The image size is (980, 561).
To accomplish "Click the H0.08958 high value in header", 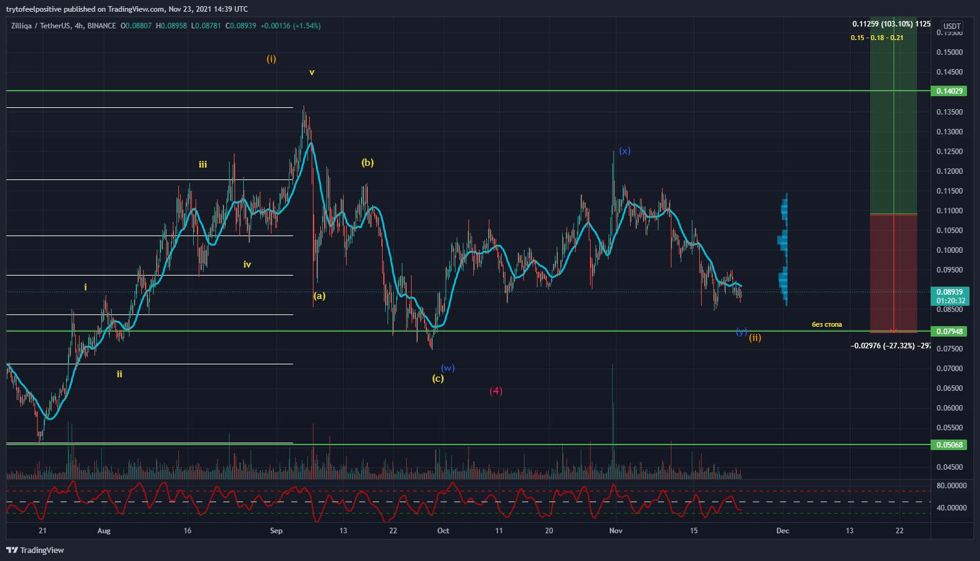I will tap(172, 26).
